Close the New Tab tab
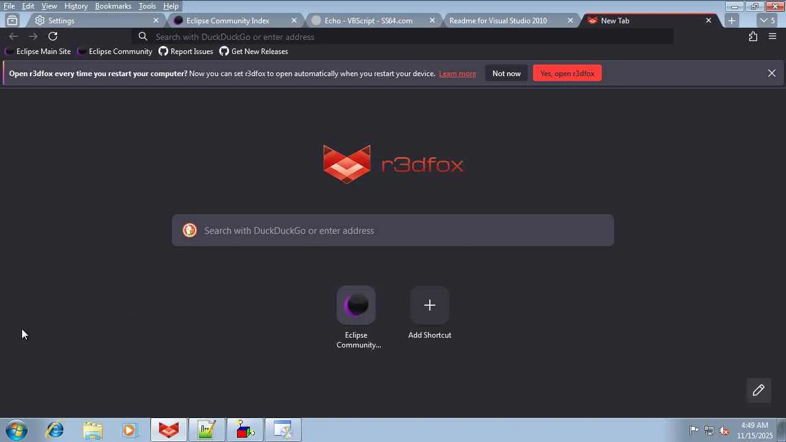 [x=709, y=20]
